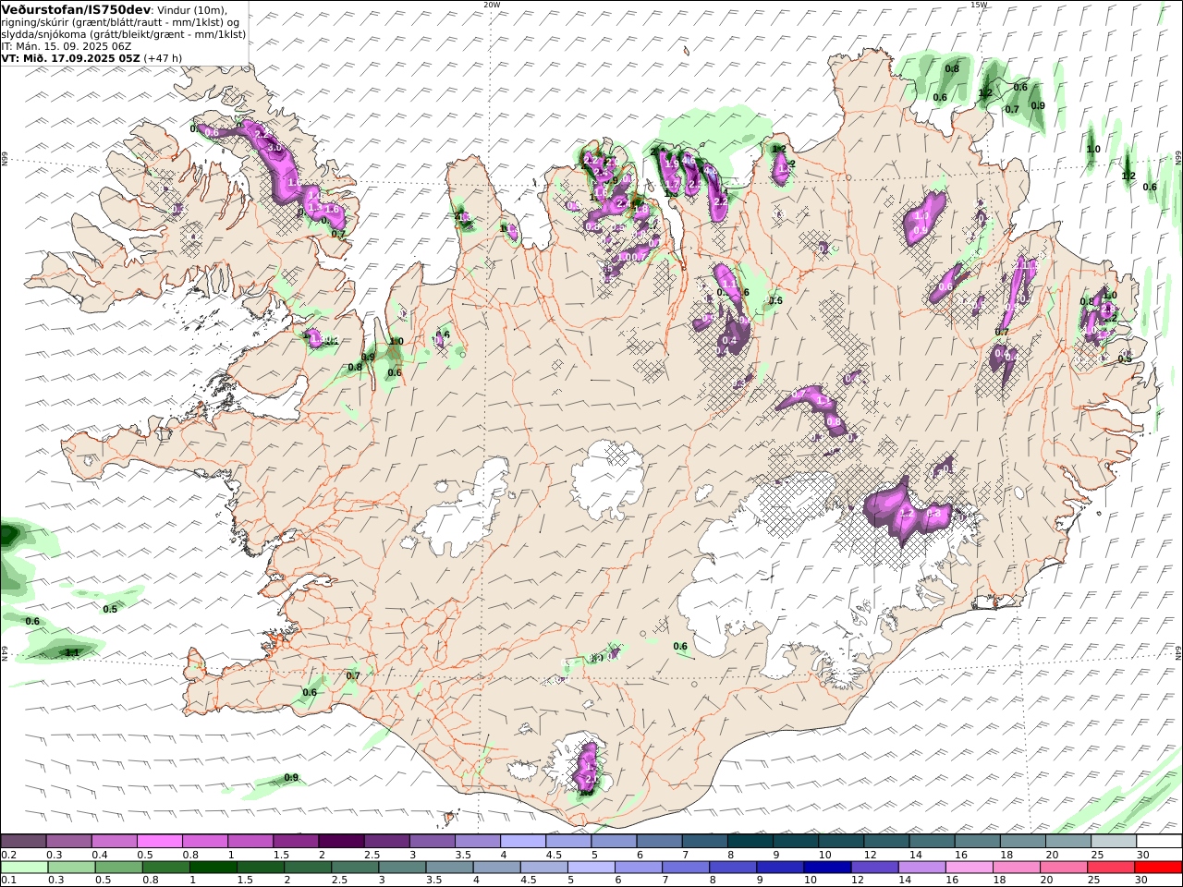Click the purple snow patch on Mýrdalsjökull in the south
Screen dimensions: 1183x887
point(587,767)
